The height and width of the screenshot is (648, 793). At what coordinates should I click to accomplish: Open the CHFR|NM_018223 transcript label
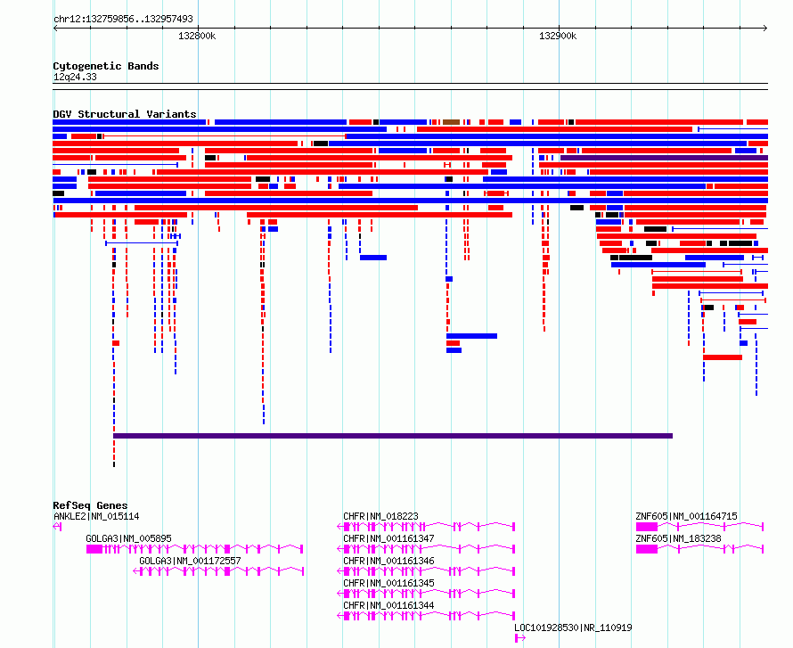pos(380,516)
